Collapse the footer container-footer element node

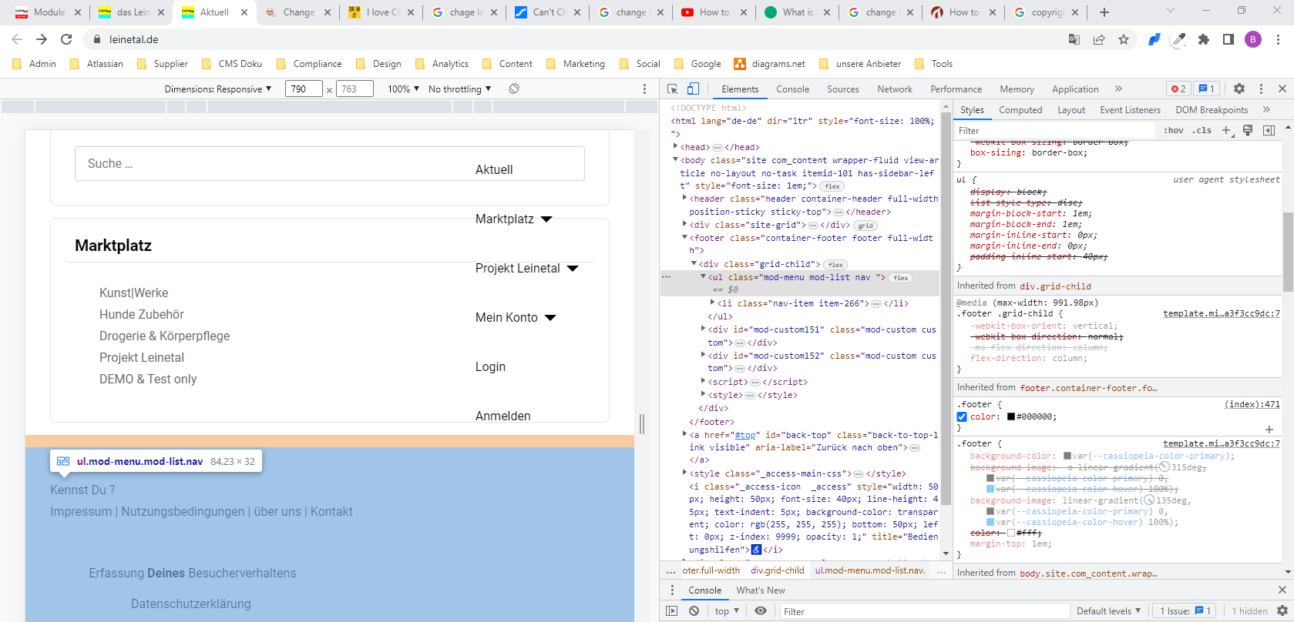[684, 238]
